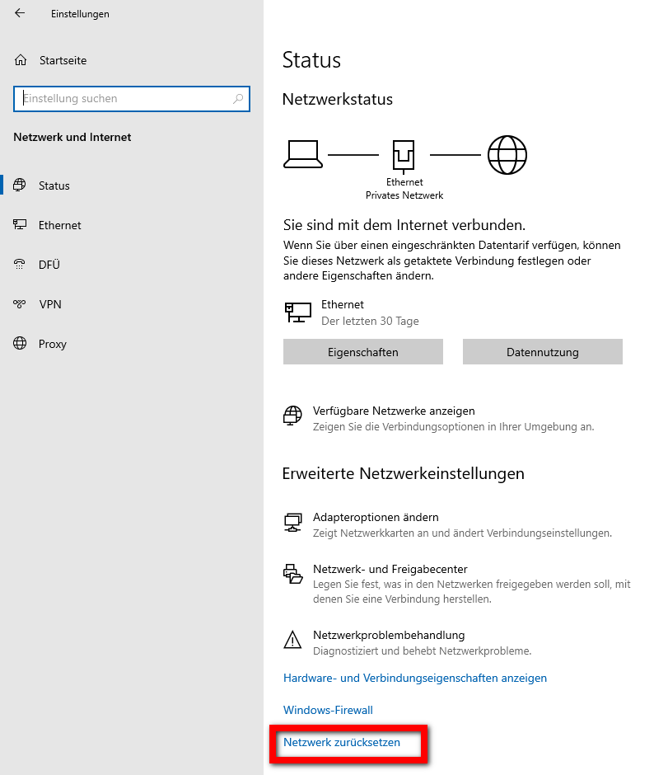Click the Verfügbare Netzwerke globe icon
654x775 pixels.
[x=292, y=416]
